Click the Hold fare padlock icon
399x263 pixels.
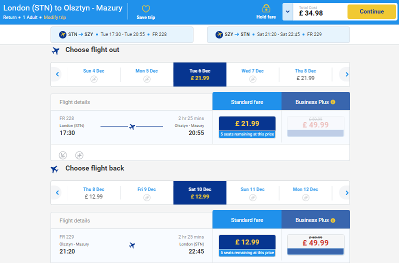pyautogui.click(x=266, y=8)
